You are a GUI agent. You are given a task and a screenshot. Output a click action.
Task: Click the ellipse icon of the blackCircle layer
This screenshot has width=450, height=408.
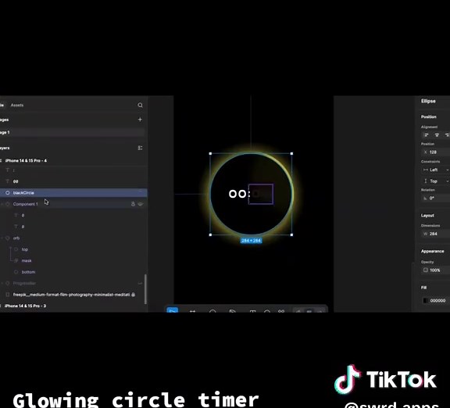(8, 192)
